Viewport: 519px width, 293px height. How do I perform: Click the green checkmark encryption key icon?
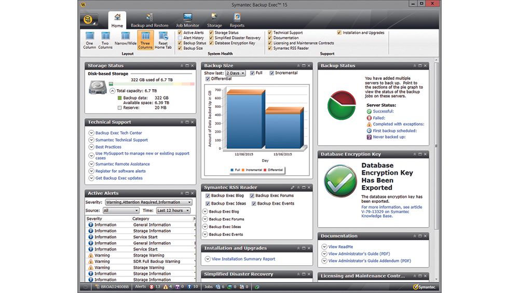(x=340, y=181)
